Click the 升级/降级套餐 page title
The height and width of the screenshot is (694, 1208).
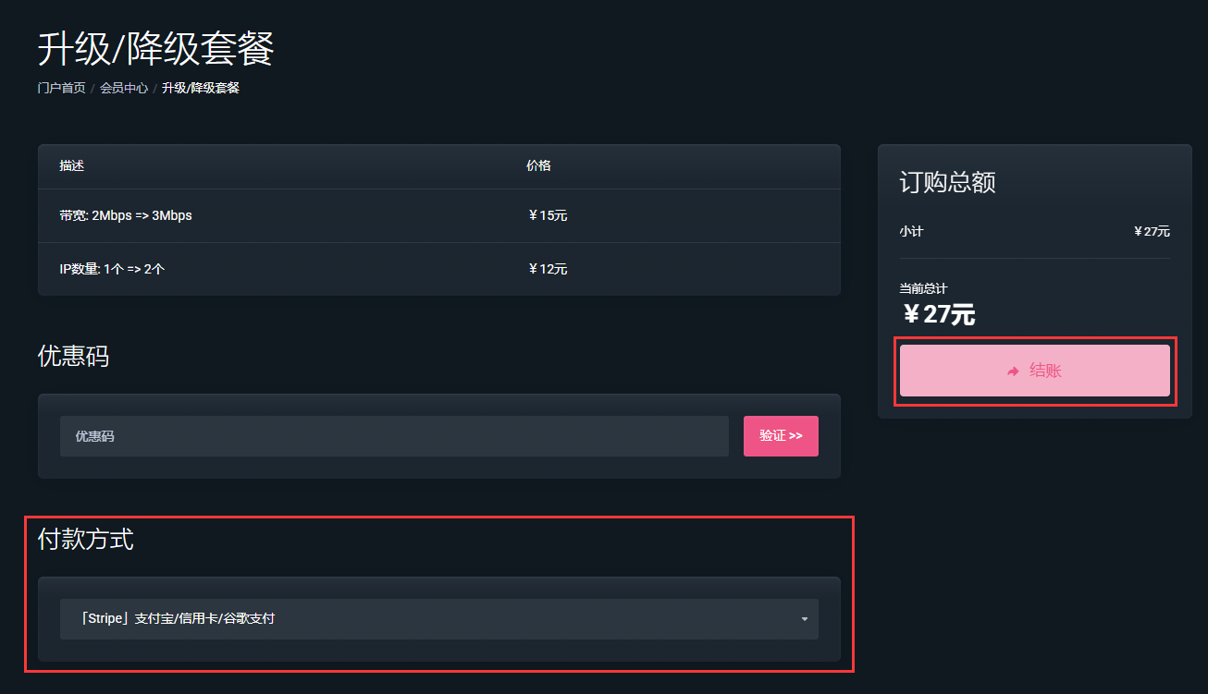click(x=155, y=49)
